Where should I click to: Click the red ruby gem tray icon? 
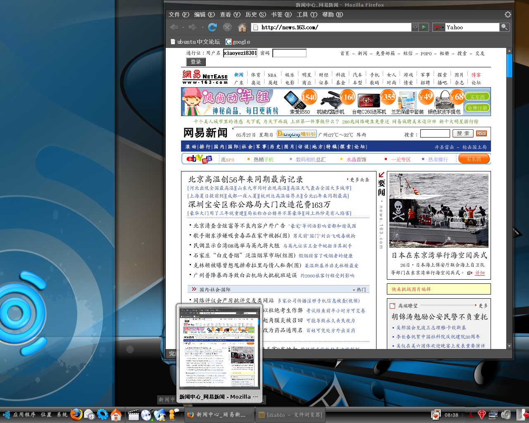coord(481,415)
